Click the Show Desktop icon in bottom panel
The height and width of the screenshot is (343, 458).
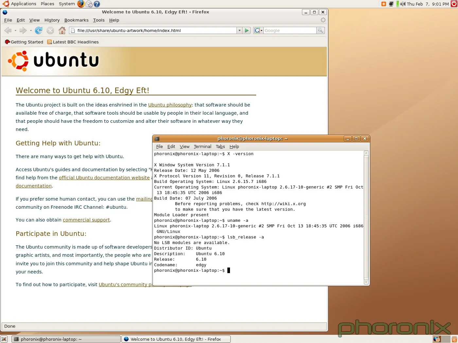click(x=4, y=339)
